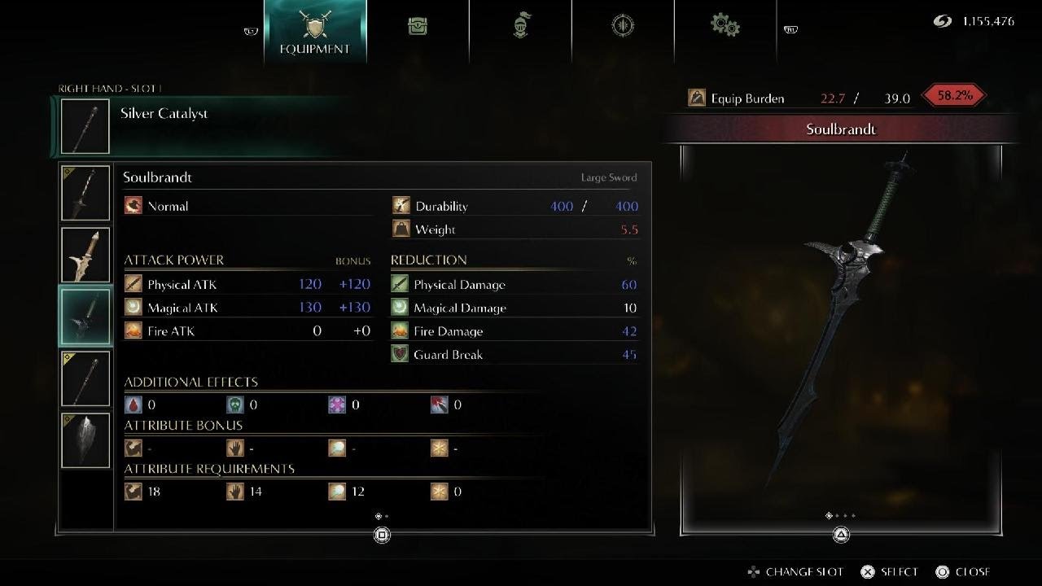Image resolution: width=1042 pixels, height=586 pixels.
Task: Open the gears settings tab
Action: [725, 25]
